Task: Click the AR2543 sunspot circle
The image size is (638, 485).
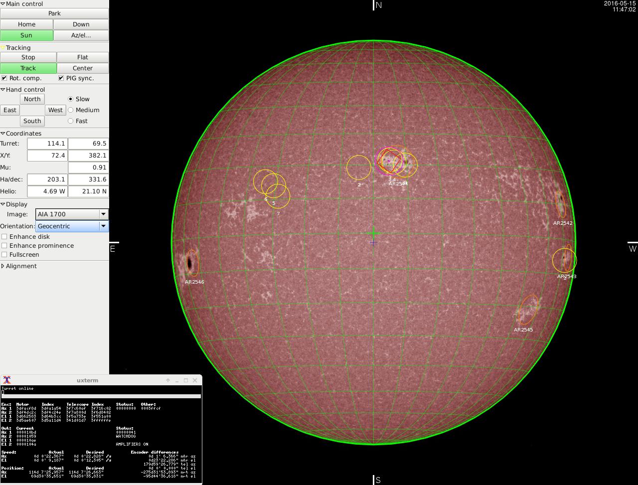Action: 564,260
